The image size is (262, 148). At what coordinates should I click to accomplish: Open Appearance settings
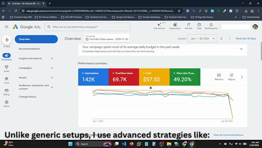coord(175,26)
